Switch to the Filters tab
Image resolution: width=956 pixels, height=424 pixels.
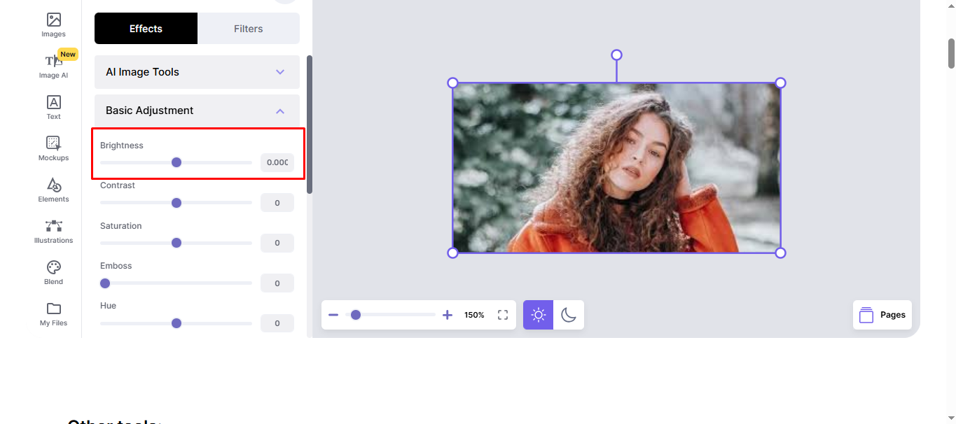248,28
